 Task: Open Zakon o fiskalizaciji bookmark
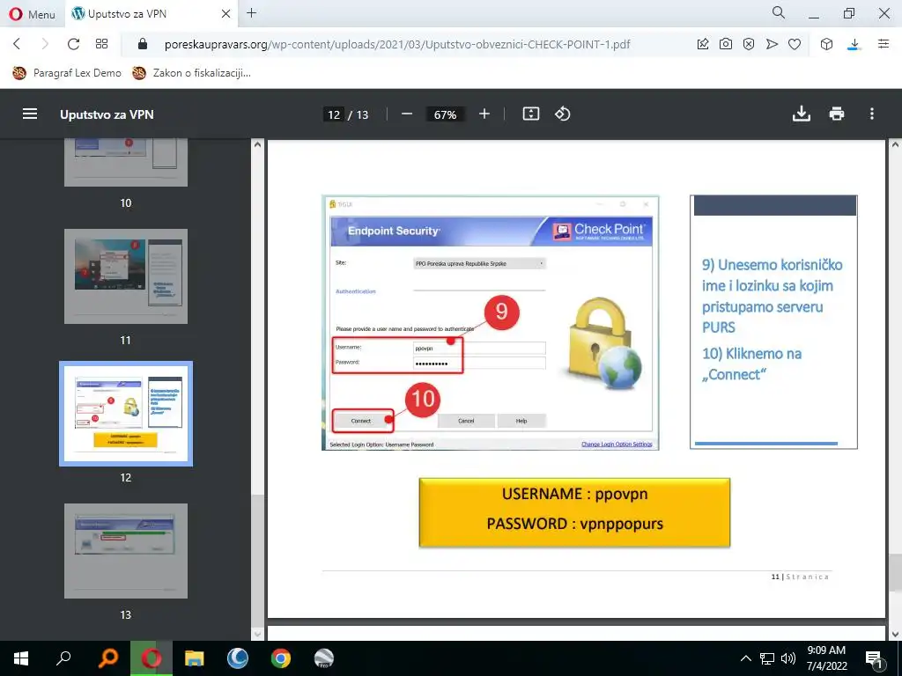pyautogui.click(x=191, y=73)
